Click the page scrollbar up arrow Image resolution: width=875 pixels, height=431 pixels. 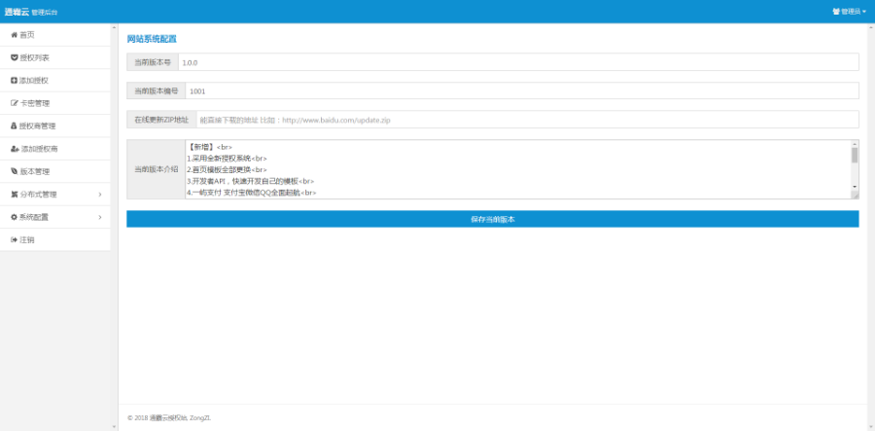click(x=871, y=27)
